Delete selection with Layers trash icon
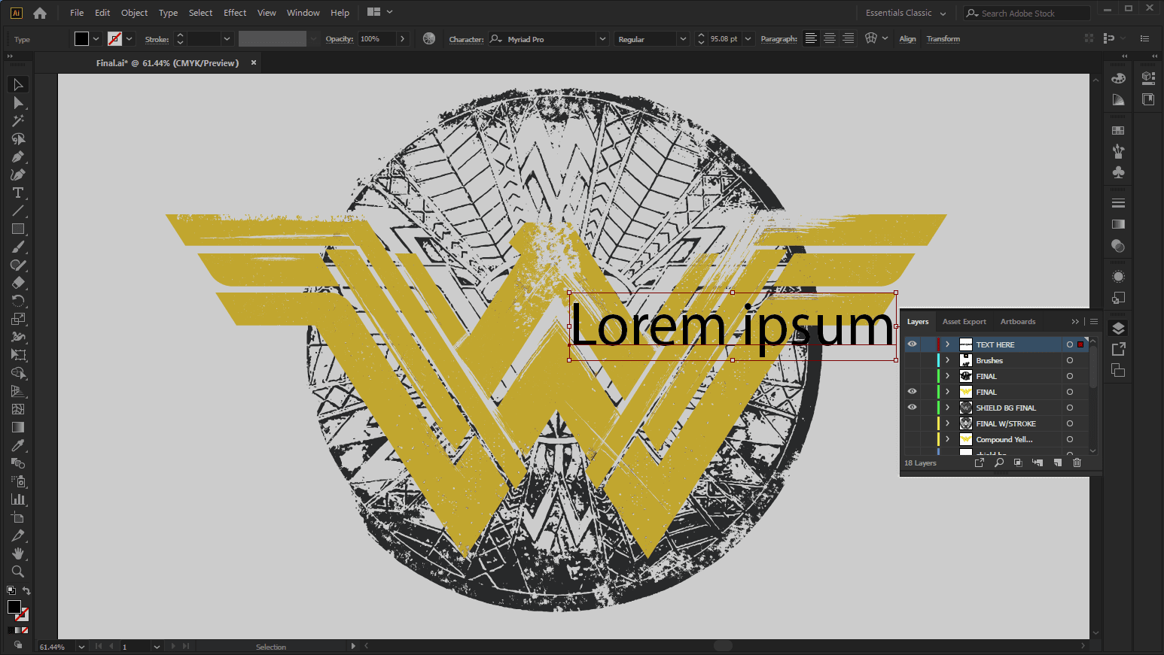This screenshot has width=1164, height=655. pyautogui.click(x=1077, y=462)
